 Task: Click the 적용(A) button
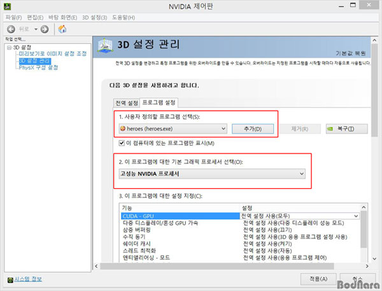[x=318, y=279]
